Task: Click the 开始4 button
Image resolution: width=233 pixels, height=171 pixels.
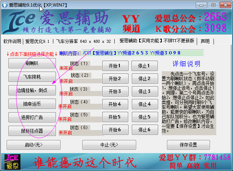Action: [115, 104]
